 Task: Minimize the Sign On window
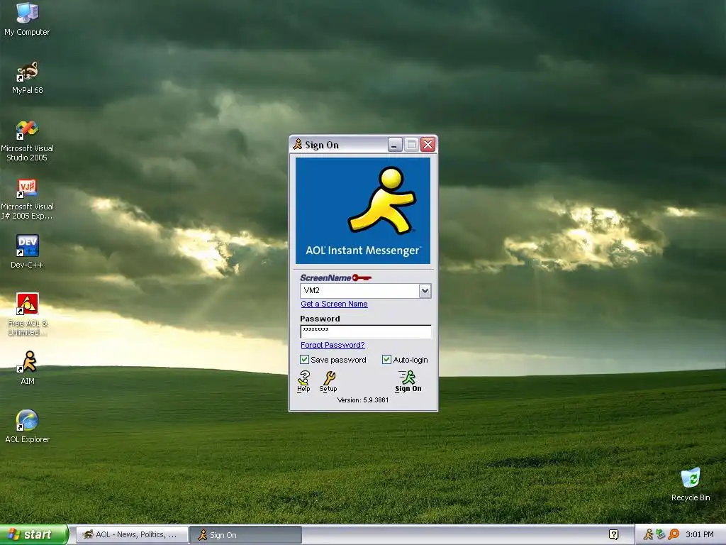tap(394, 145)
